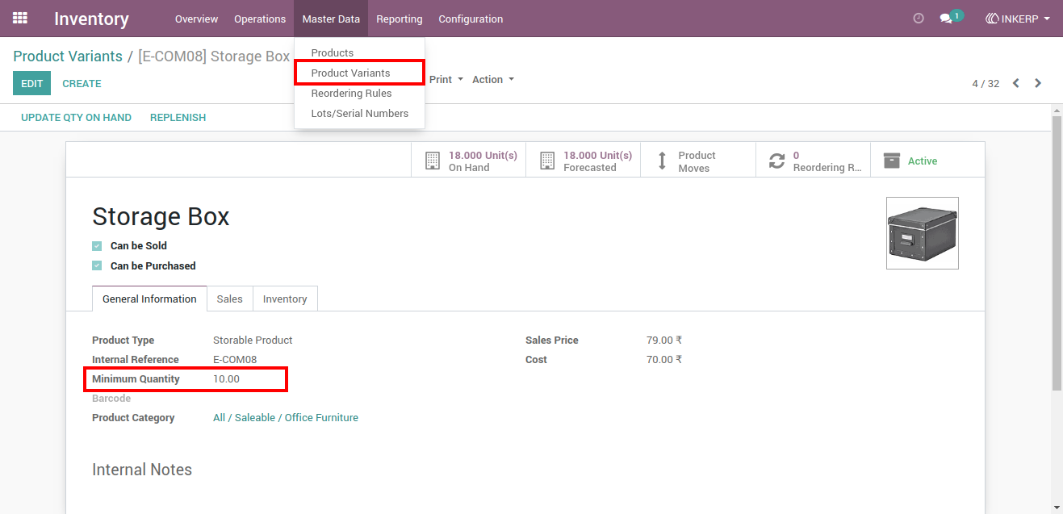Open Reordering Rules refresh icon

click(776, 161)
